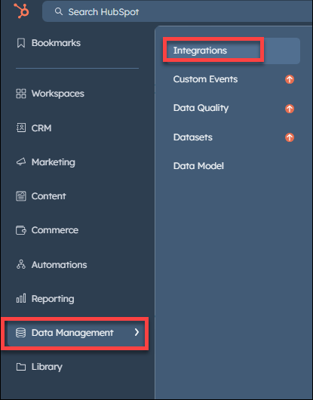Click the Reporting bar chart icon
This screenshot has width=313, height=400.
[21, 298]
